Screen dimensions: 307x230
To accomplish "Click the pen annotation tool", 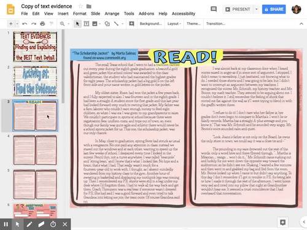I will [x=29, y=224].
